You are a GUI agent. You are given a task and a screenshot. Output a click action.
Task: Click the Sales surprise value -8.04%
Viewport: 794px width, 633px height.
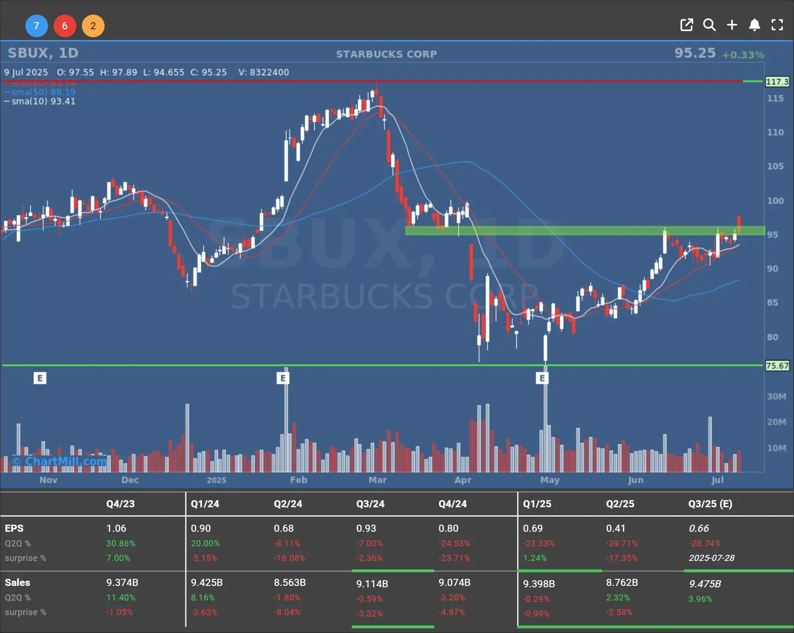pyautogui.click(x=287, y=612)
